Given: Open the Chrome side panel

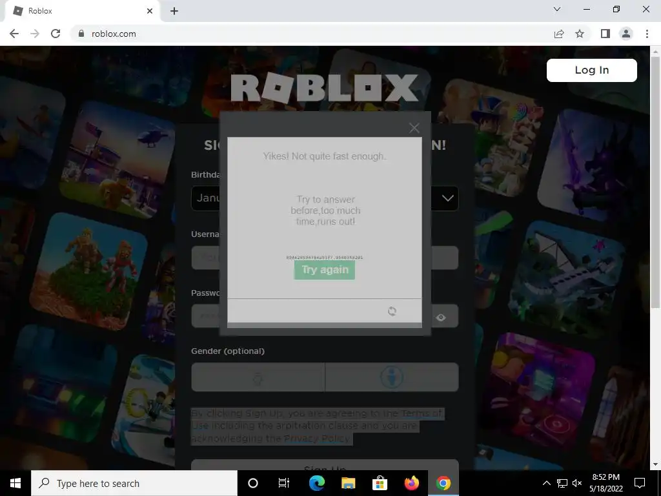Looking at the screenshot, I should (x=605, y=34).
